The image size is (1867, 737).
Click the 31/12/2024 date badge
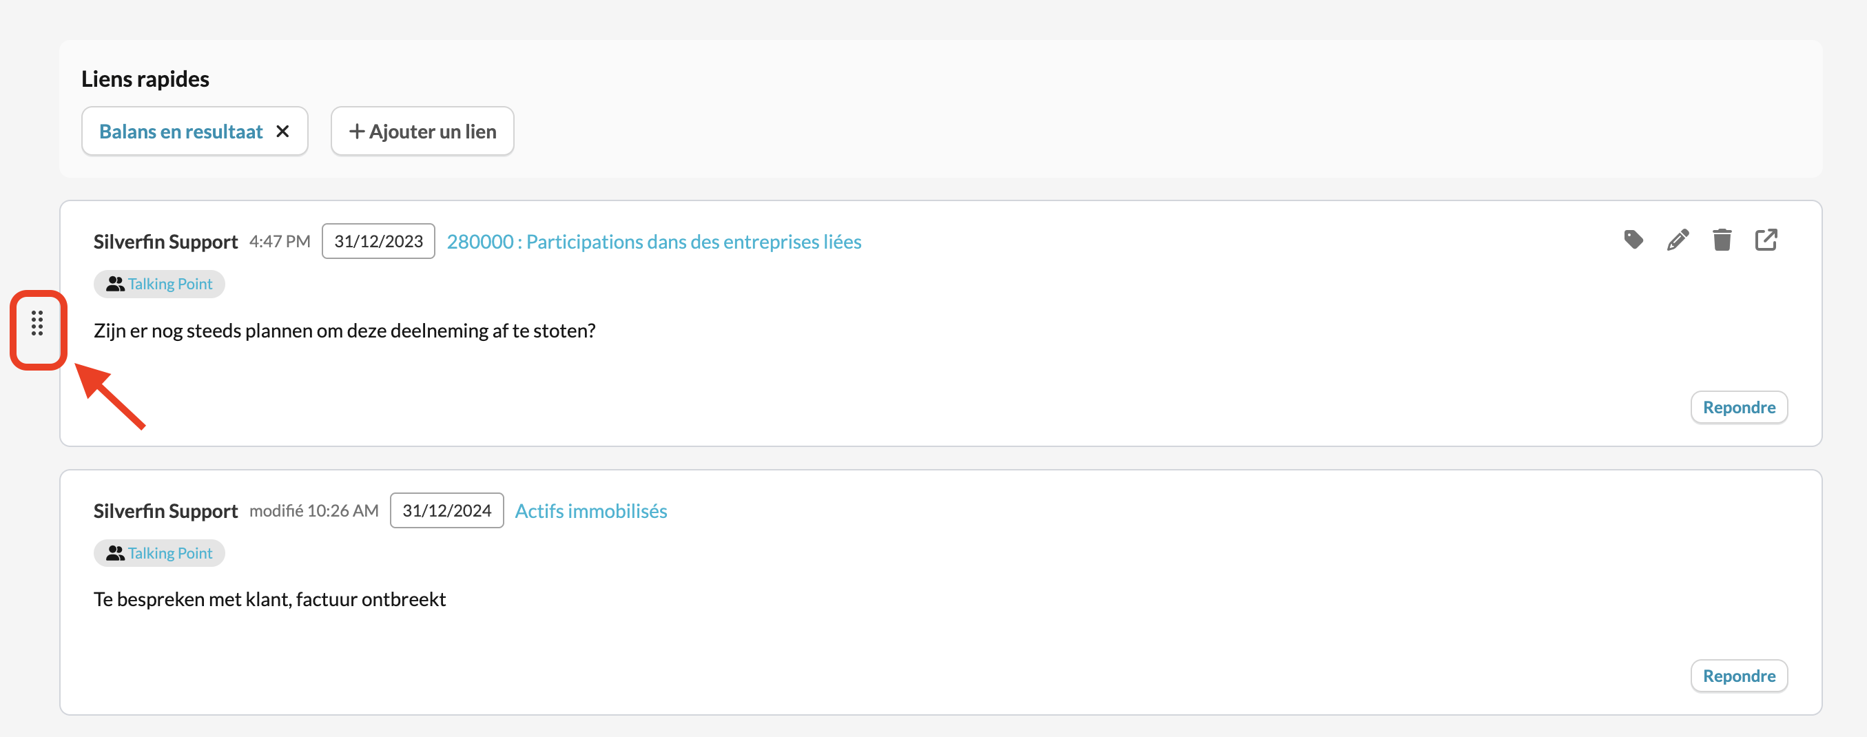pyautogui.click(x=446, y=511)
